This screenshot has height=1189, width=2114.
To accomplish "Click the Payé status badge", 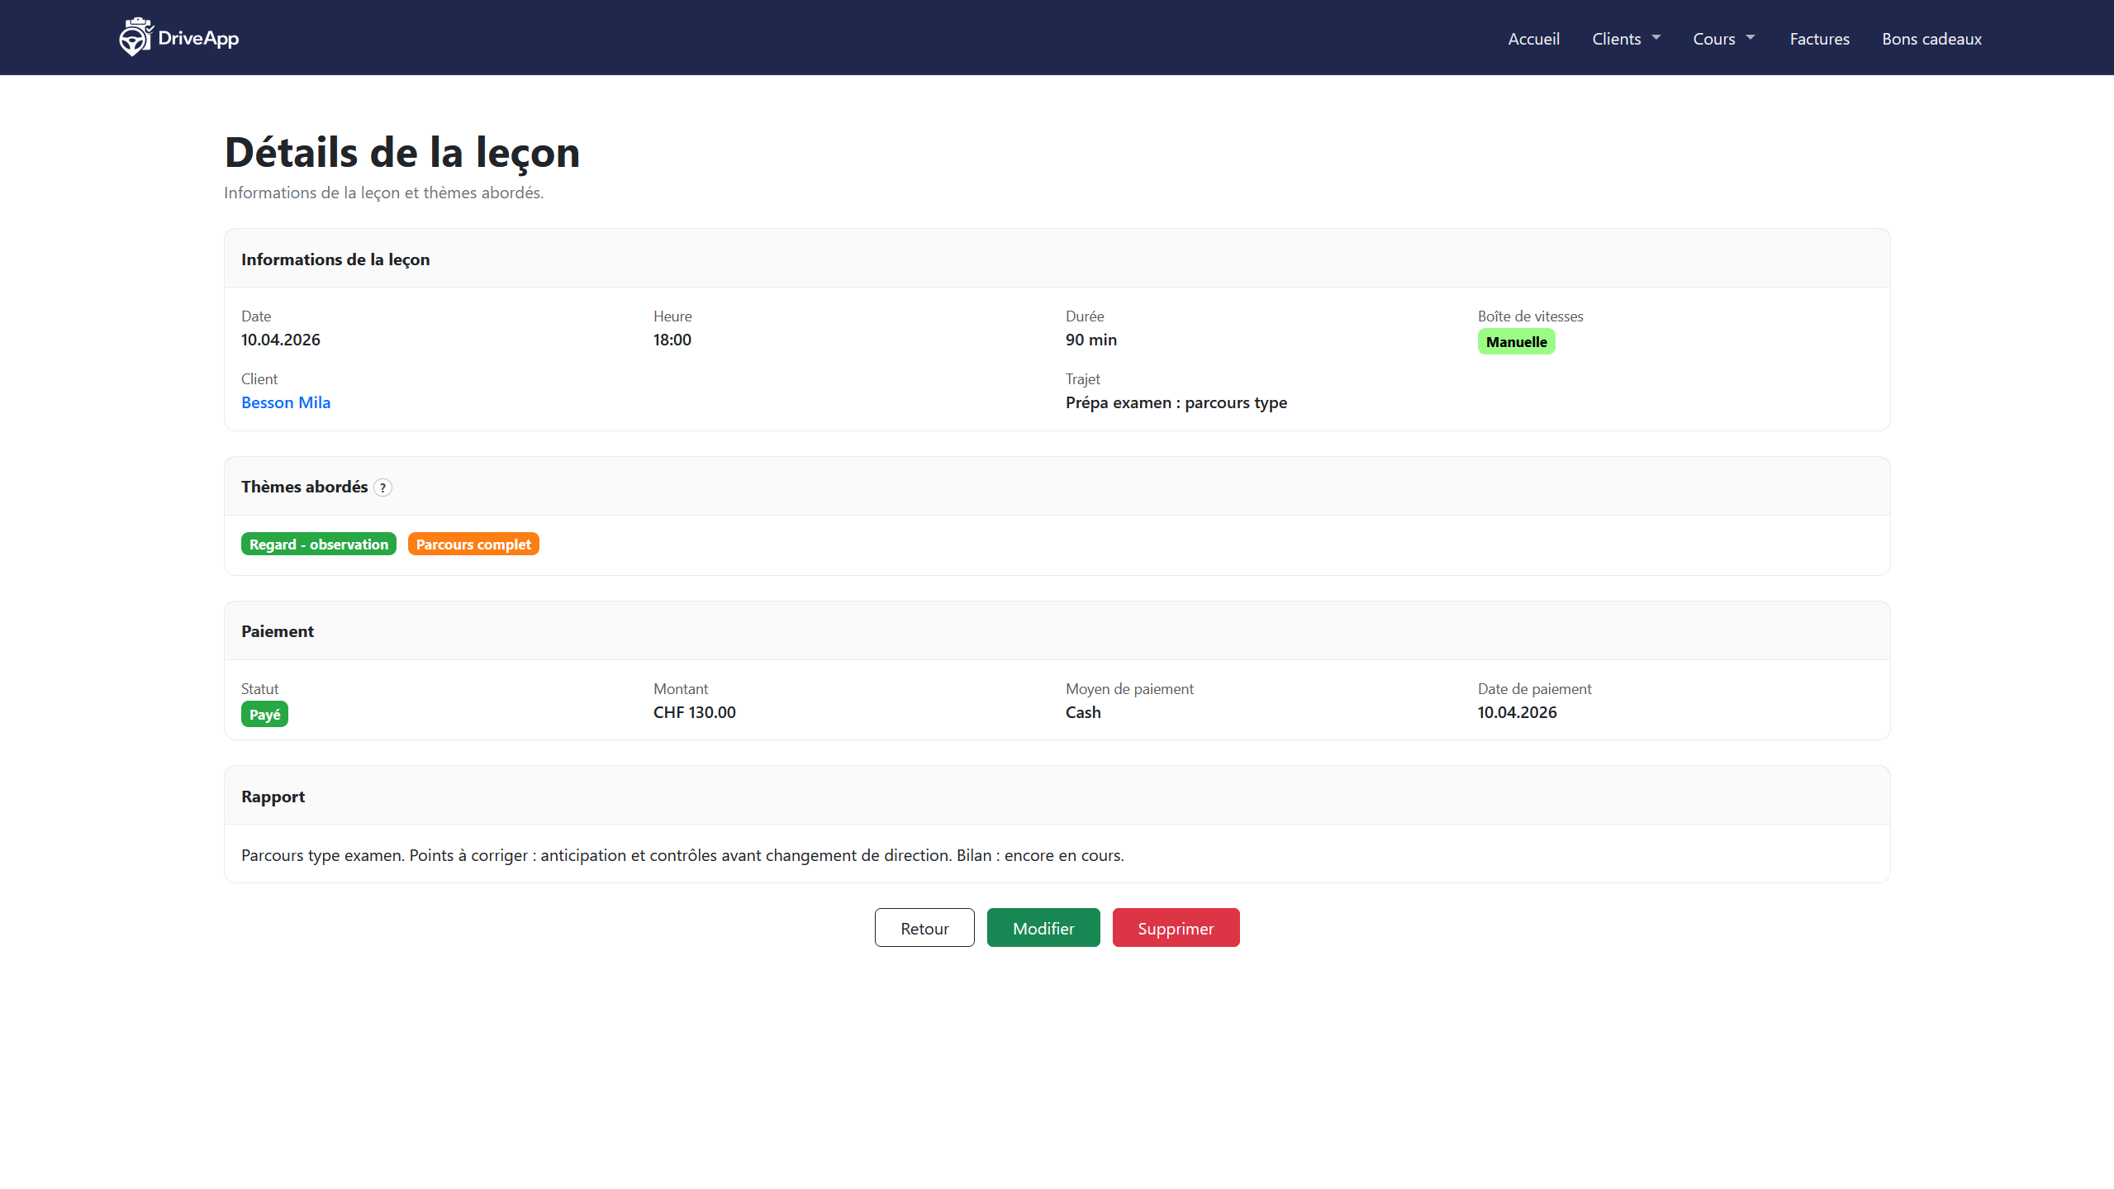I will (x=264, y=715).
